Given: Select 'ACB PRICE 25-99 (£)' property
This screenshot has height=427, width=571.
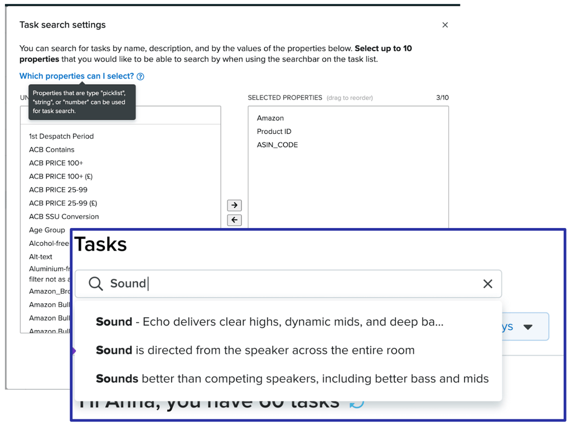Looking at the screenshot, I should [x=63, y=203].
